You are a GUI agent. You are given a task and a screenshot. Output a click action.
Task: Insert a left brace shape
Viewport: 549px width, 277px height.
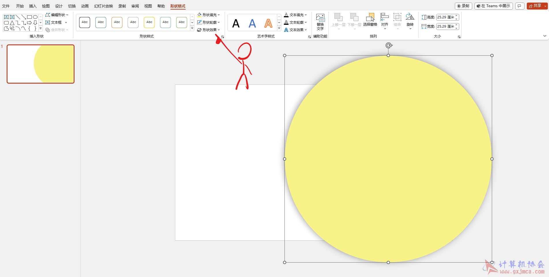[29, 29]
